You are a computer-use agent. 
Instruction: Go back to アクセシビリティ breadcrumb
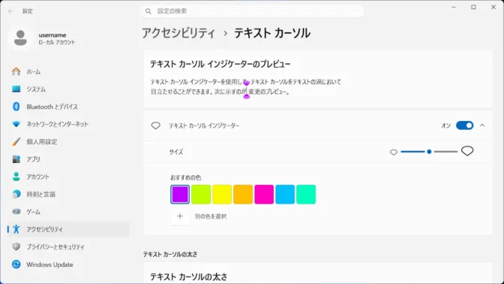(178, 33)
